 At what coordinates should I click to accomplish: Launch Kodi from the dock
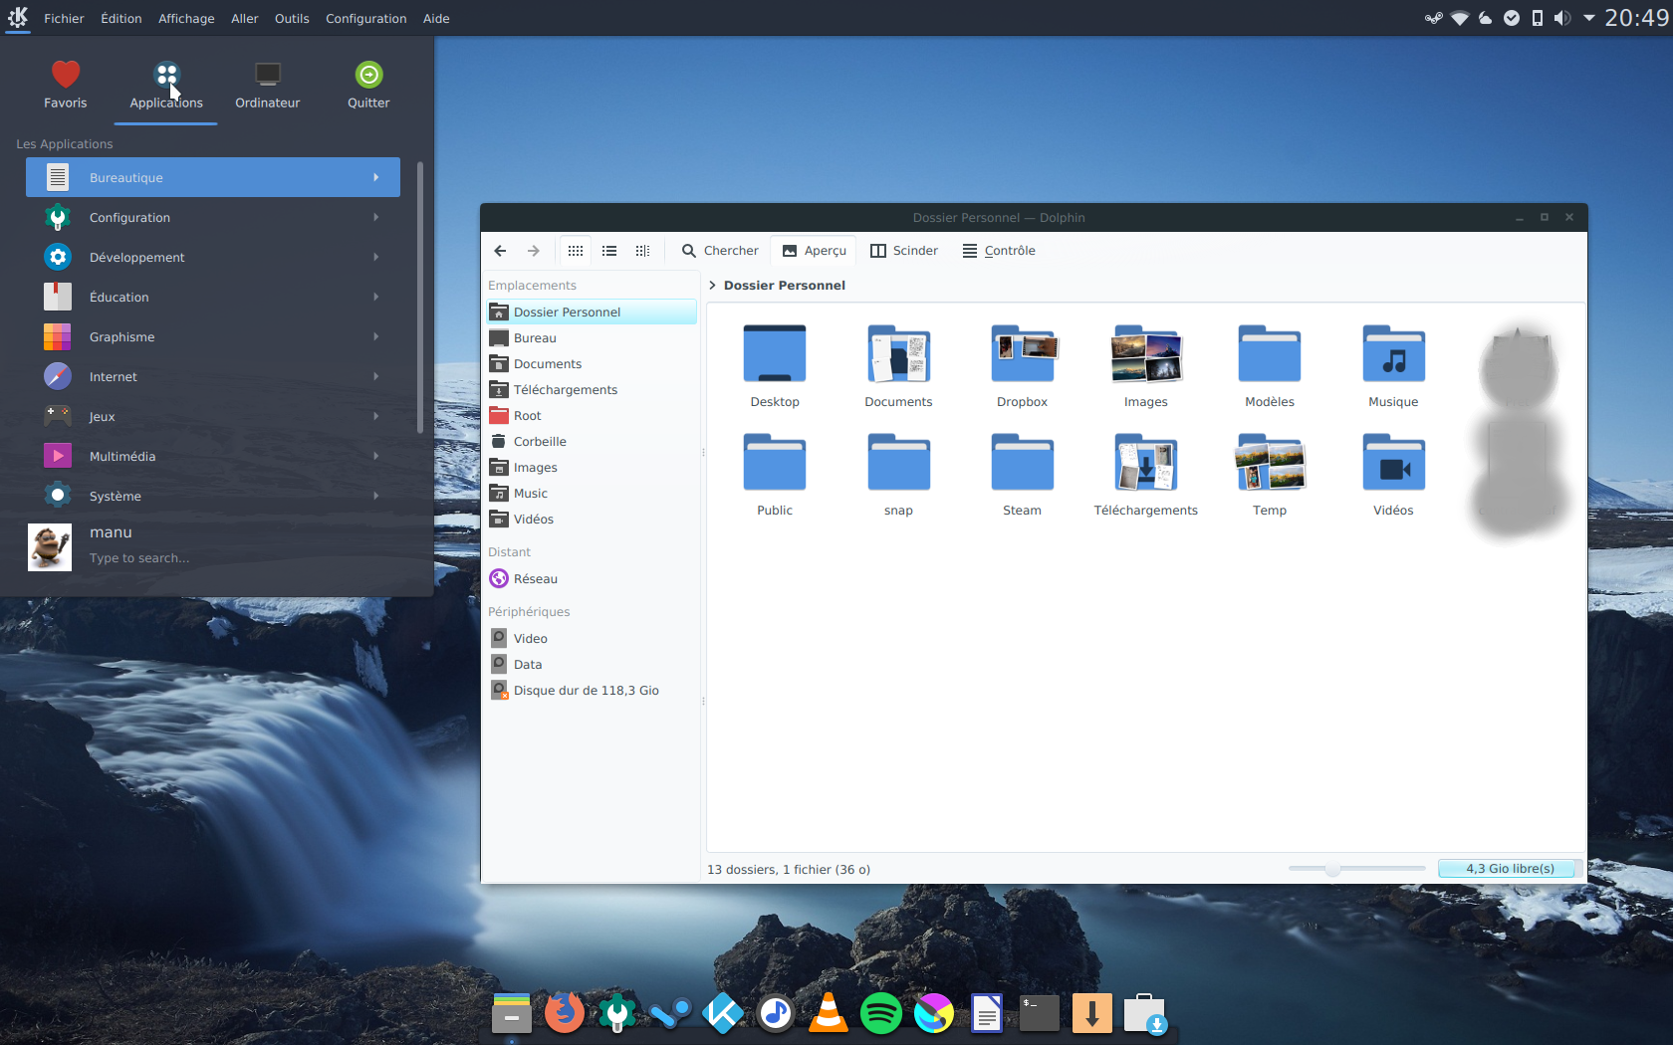tap(723, 1013)
